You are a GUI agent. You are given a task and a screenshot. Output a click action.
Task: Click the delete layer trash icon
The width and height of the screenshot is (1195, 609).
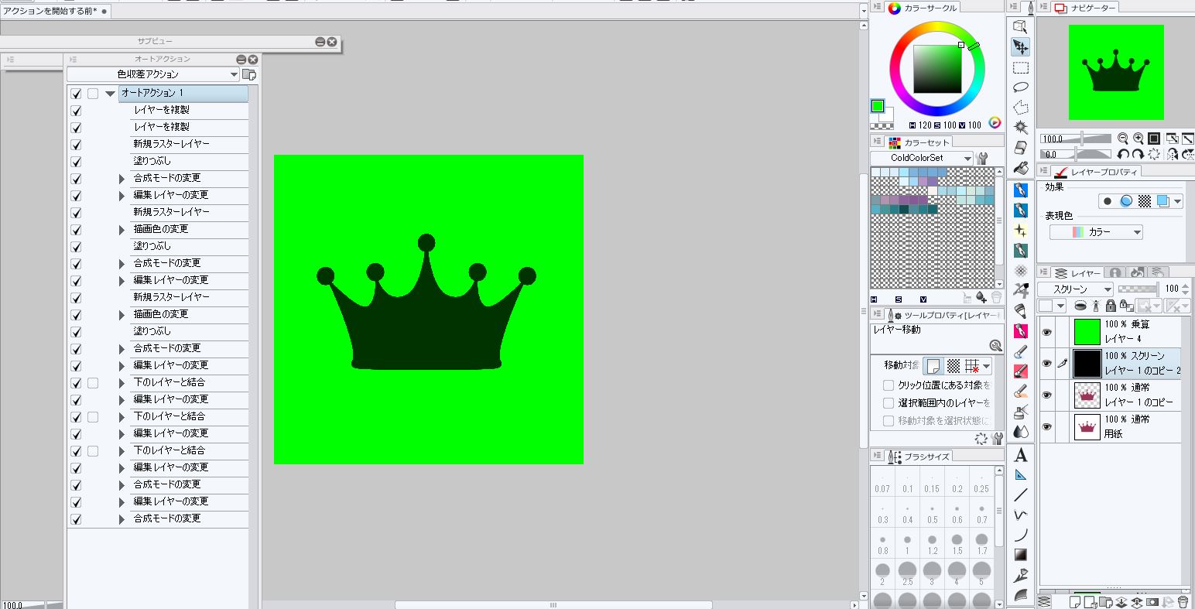[1183, 602]
